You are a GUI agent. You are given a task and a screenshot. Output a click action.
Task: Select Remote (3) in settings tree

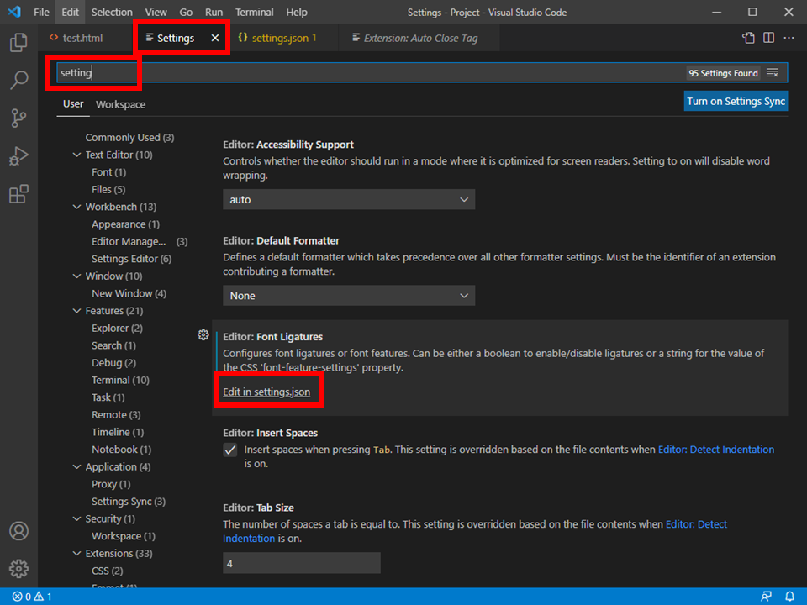pyautogui.click(x=116, y=414)
